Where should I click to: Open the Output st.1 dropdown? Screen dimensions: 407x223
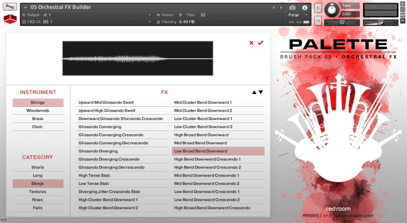coord(87,15)
